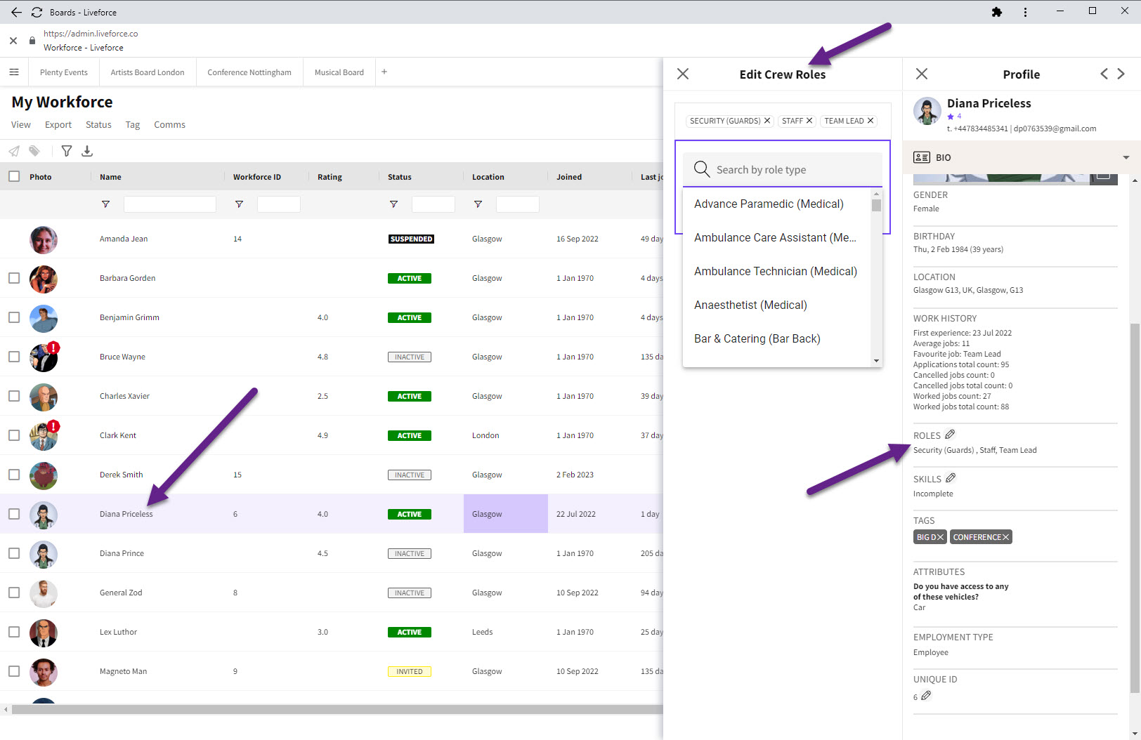Tick the checkbox for Barbara Gorden
Screen dimensions: 1141x740
tap(14, 278)
